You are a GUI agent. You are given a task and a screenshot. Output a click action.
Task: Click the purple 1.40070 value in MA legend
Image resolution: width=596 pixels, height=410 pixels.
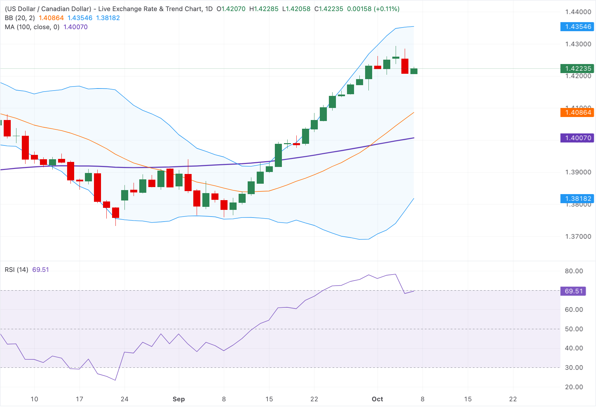coord(76,27)
